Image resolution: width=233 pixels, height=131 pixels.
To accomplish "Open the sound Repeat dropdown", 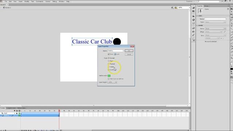I will click(212, 38).
